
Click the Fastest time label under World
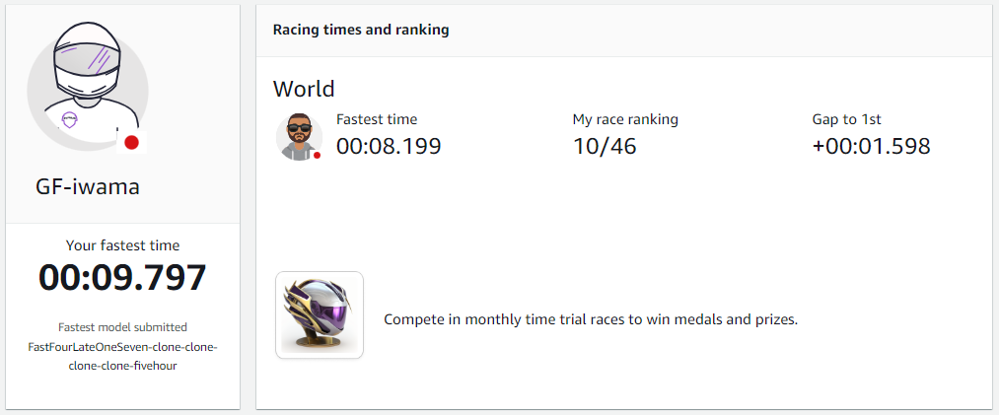(377, 119)
